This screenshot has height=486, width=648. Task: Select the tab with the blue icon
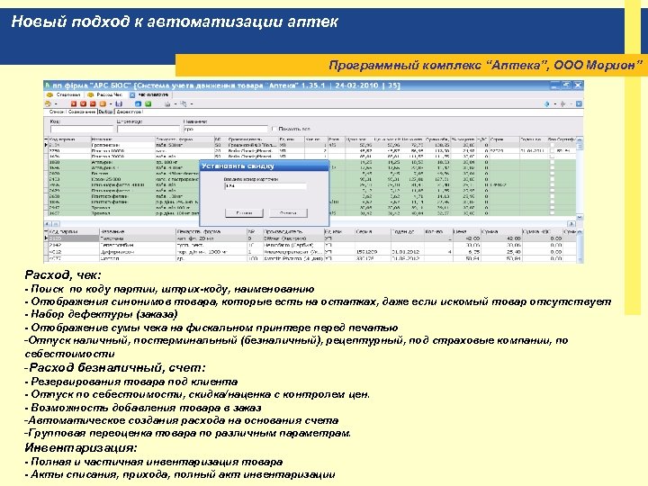click(149, 95)
